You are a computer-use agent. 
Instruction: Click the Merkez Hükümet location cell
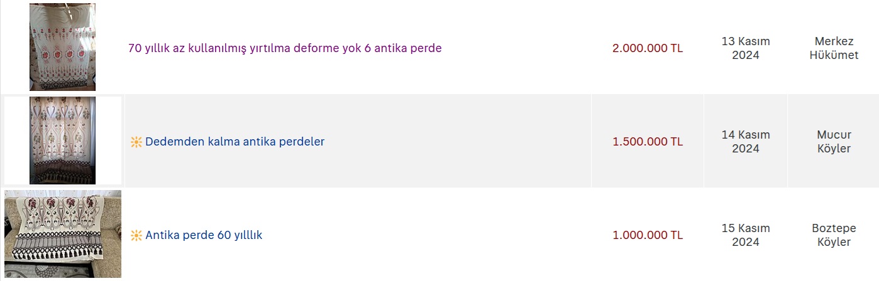(x=834, y=48)
